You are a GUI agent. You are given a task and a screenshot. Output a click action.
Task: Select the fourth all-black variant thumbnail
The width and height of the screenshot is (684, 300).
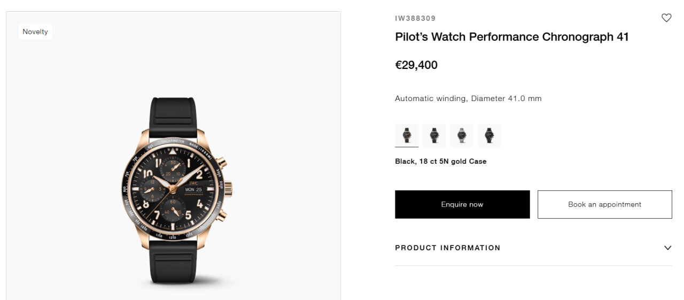tap(489, 135)
